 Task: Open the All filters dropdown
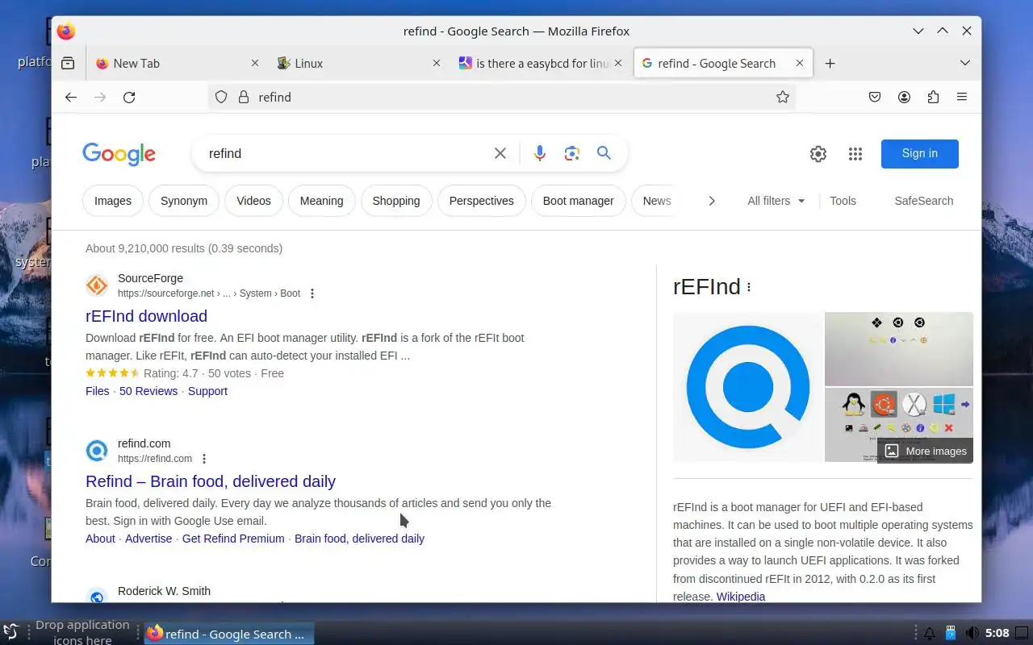coord(776,201)
